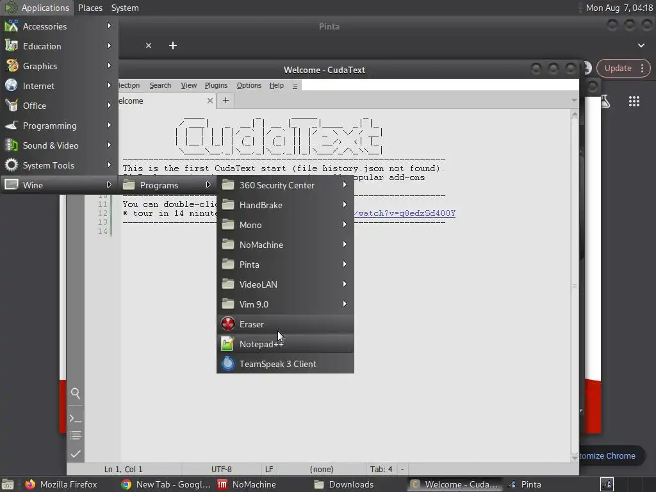Switch to Mozilla Firefox in taskbar
The image size is (656, 492).
tap(61, 484)
